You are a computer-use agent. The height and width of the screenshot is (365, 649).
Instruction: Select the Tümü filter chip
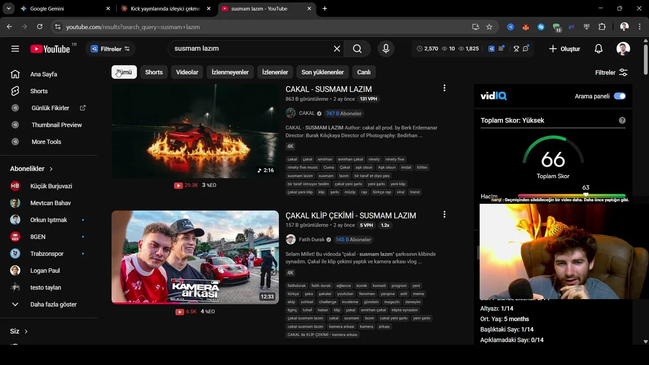click(124, 72)
